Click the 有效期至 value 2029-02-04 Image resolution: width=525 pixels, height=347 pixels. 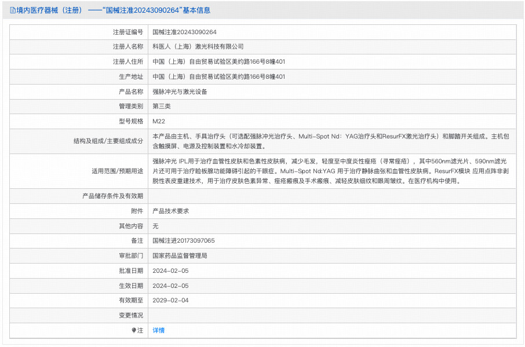(170, 301)
